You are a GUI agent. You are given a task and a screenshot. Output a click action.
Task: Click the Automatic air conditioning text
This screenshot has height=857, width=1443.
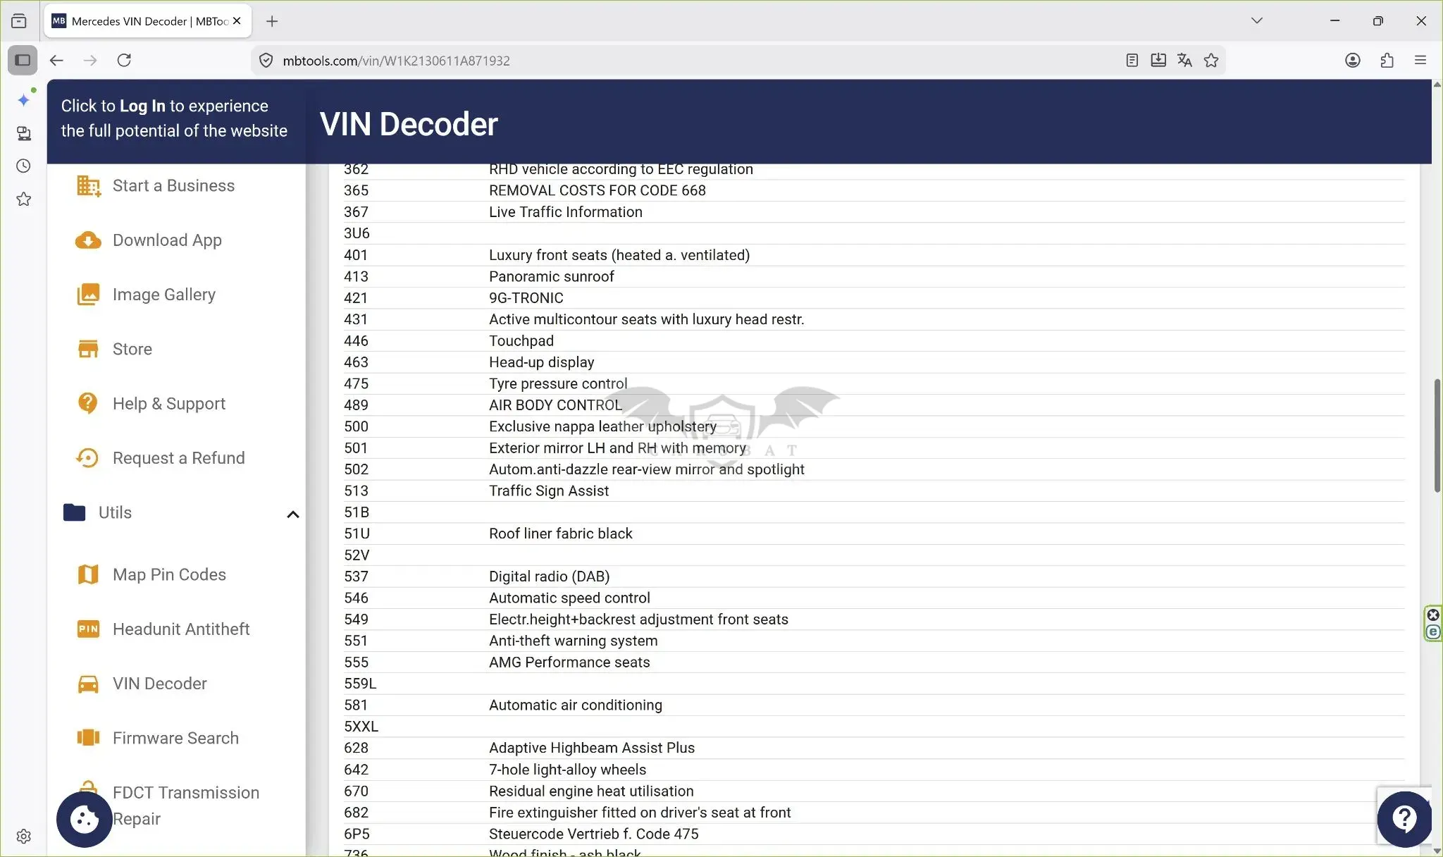coord(576,705)
